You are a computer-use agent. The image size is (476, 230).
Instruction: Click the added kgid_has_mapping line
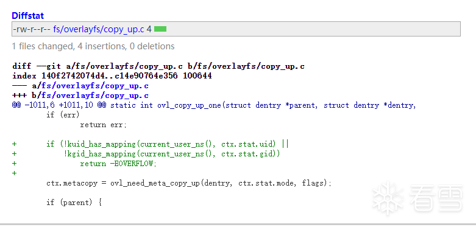pos(146,153)
